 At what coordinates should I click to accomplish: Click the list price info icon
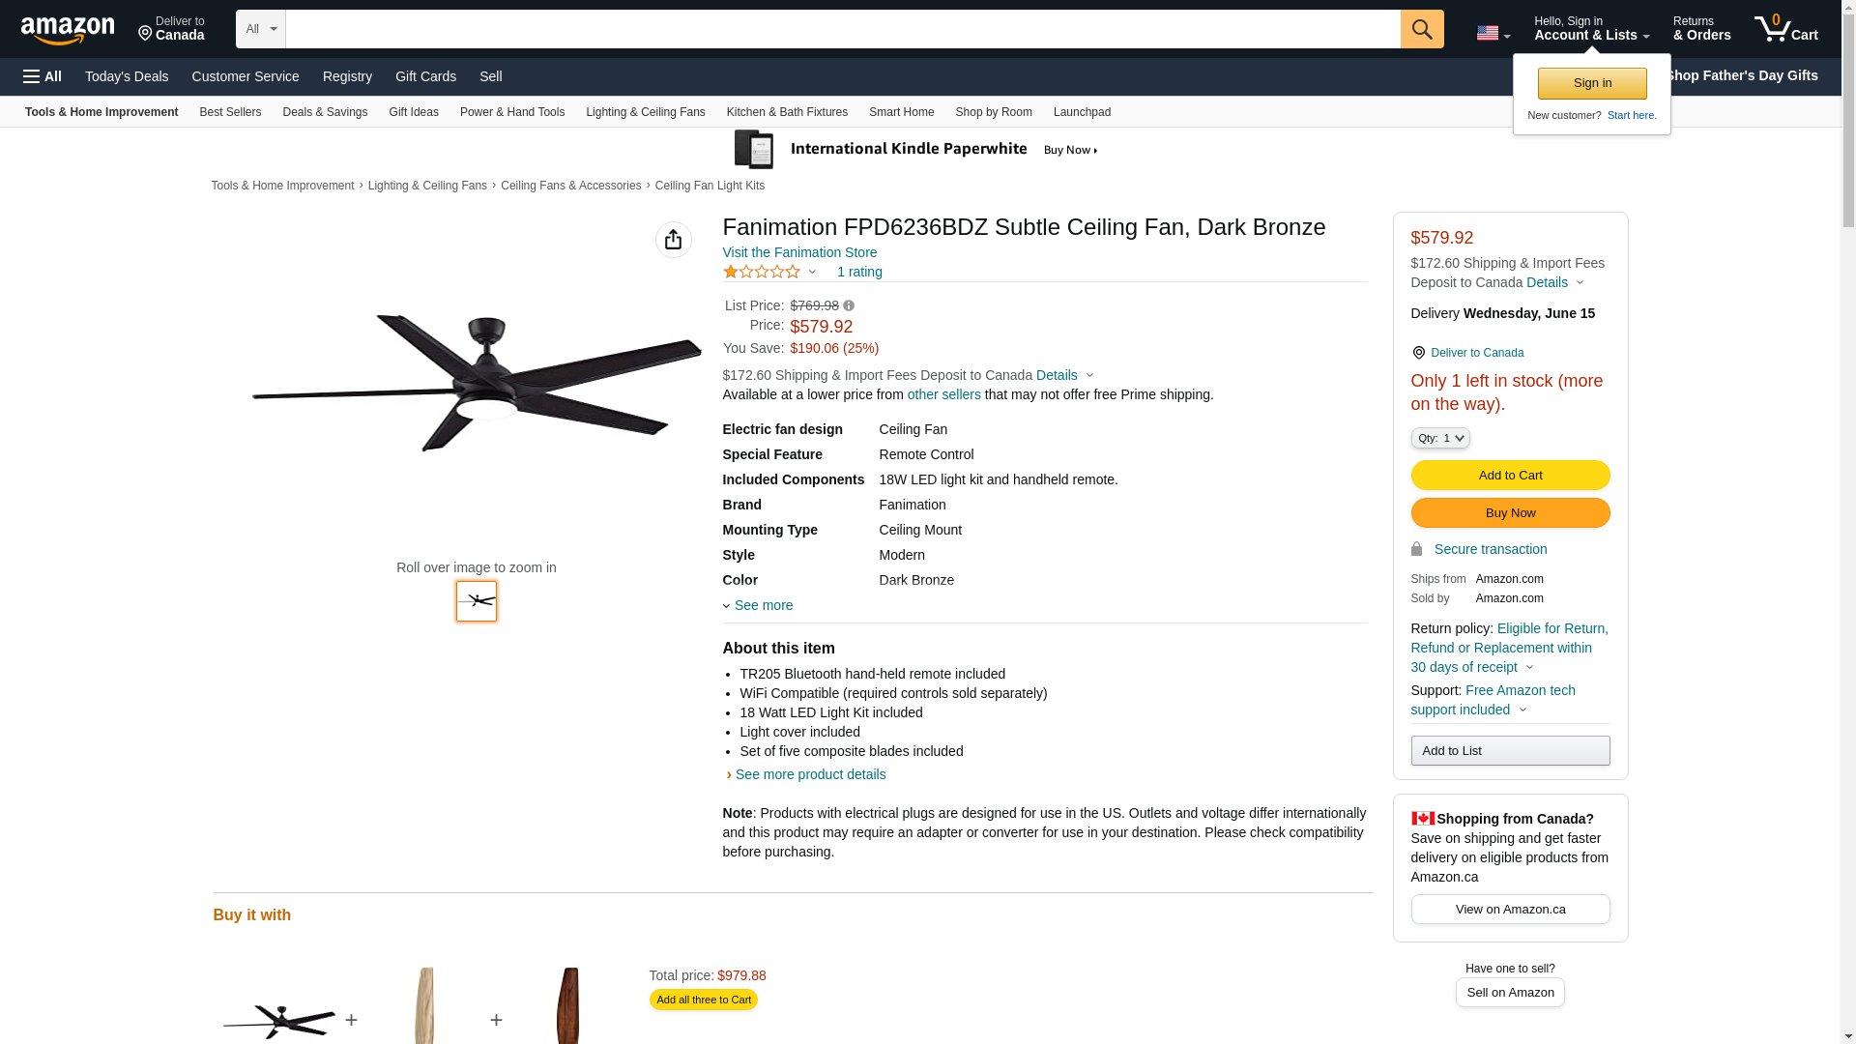(x=849, y=305)
